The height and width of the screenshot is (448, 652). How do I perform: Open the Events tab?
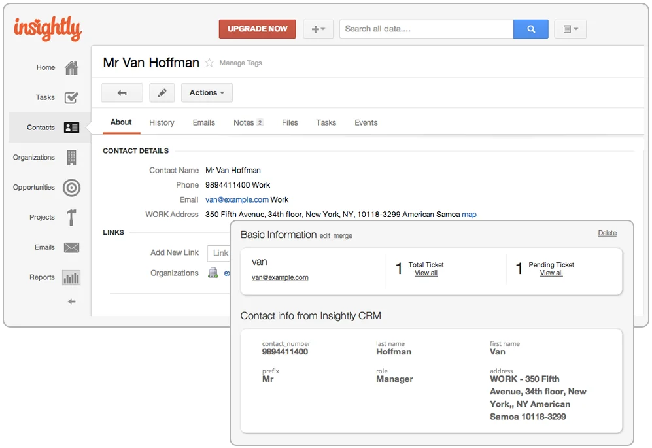coord(366,123)
